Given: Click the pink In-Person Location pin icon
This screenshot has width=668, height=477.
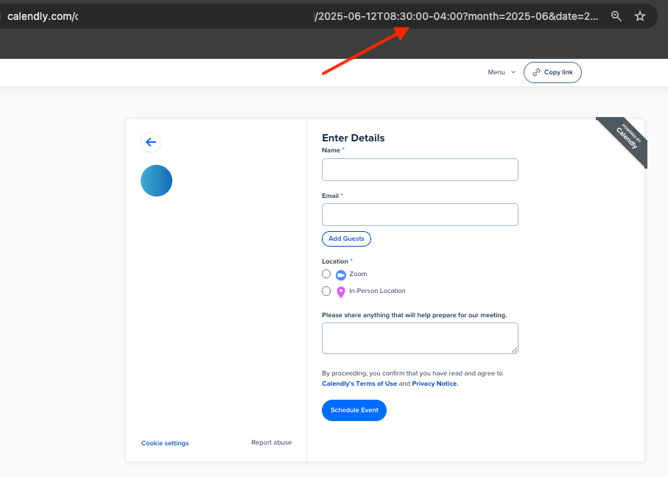Looking at the screenshot, I should 341,291.
